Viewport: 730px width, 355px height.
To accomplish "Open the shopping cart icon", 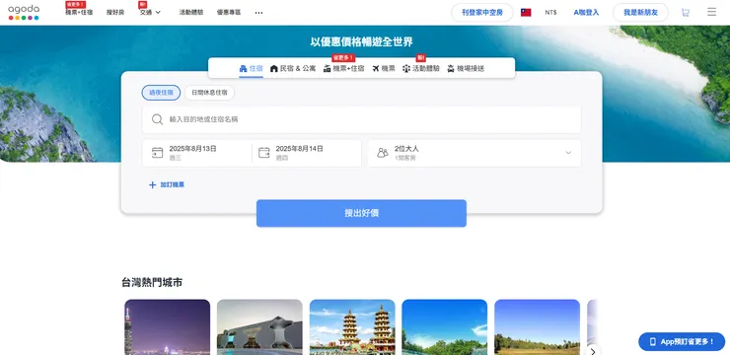I will (686, 13).
